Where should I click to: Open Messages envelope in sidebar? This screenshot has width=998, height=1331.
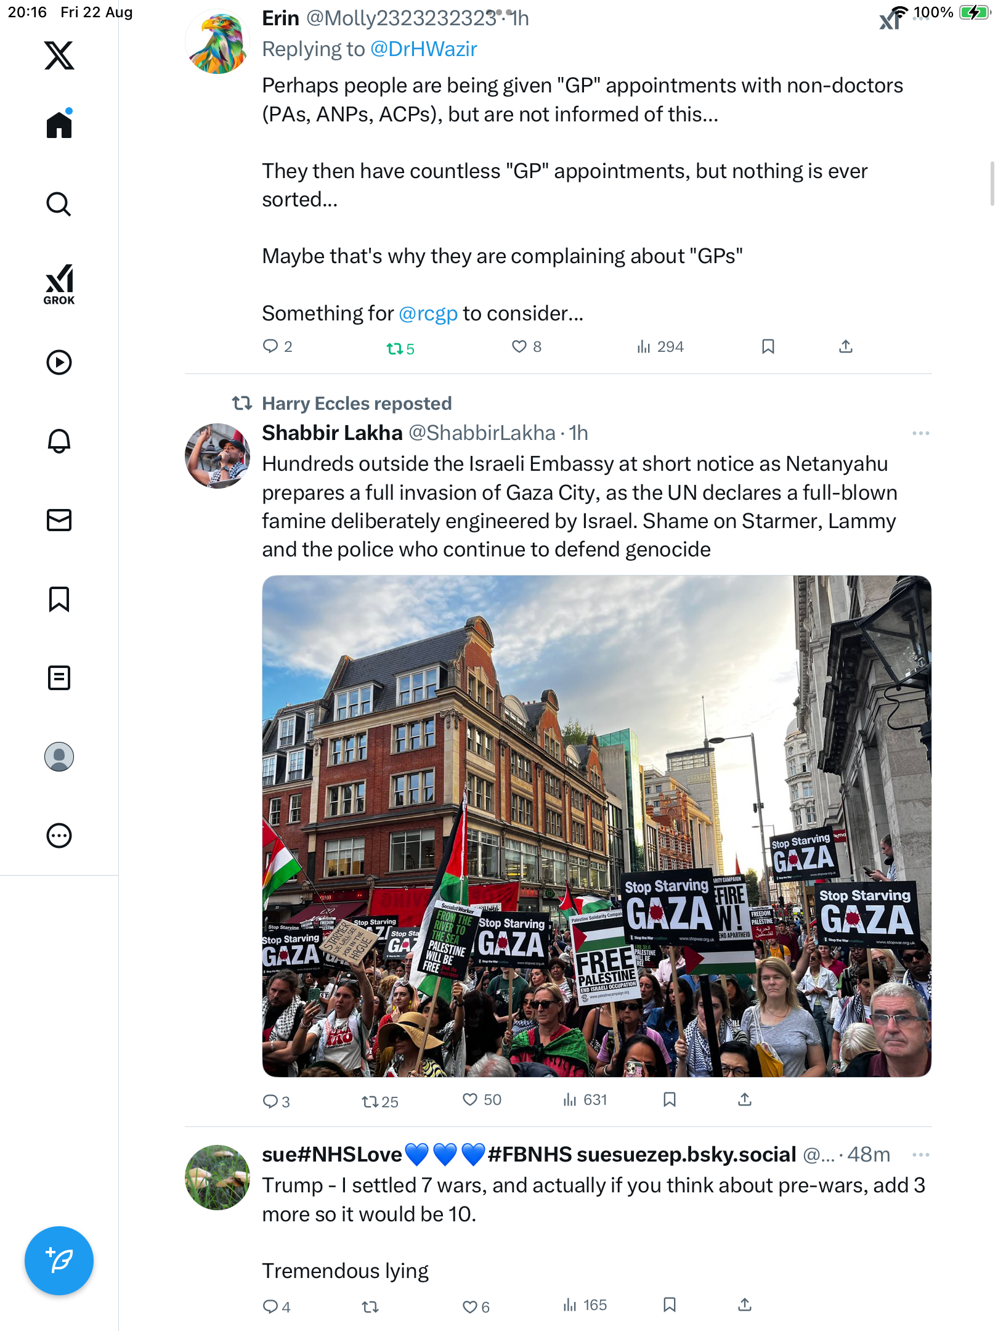point(59,520)
